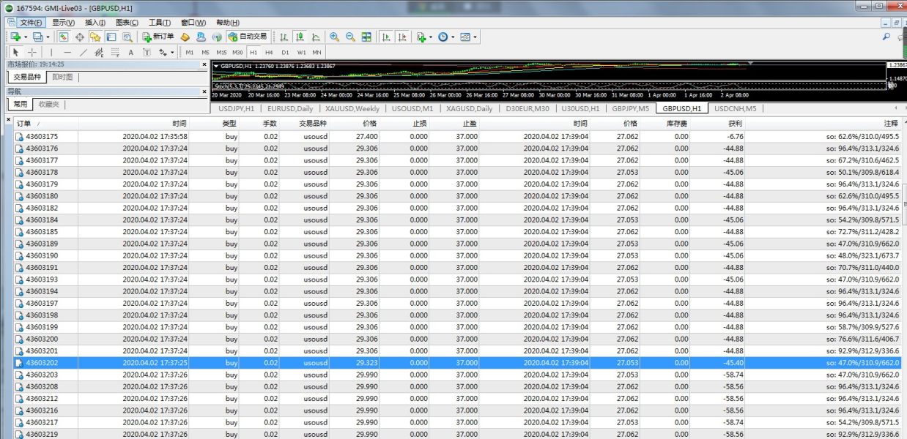Zoom in on the chart
The height and width of the screenshot is (439, 907).
[334, 37]
